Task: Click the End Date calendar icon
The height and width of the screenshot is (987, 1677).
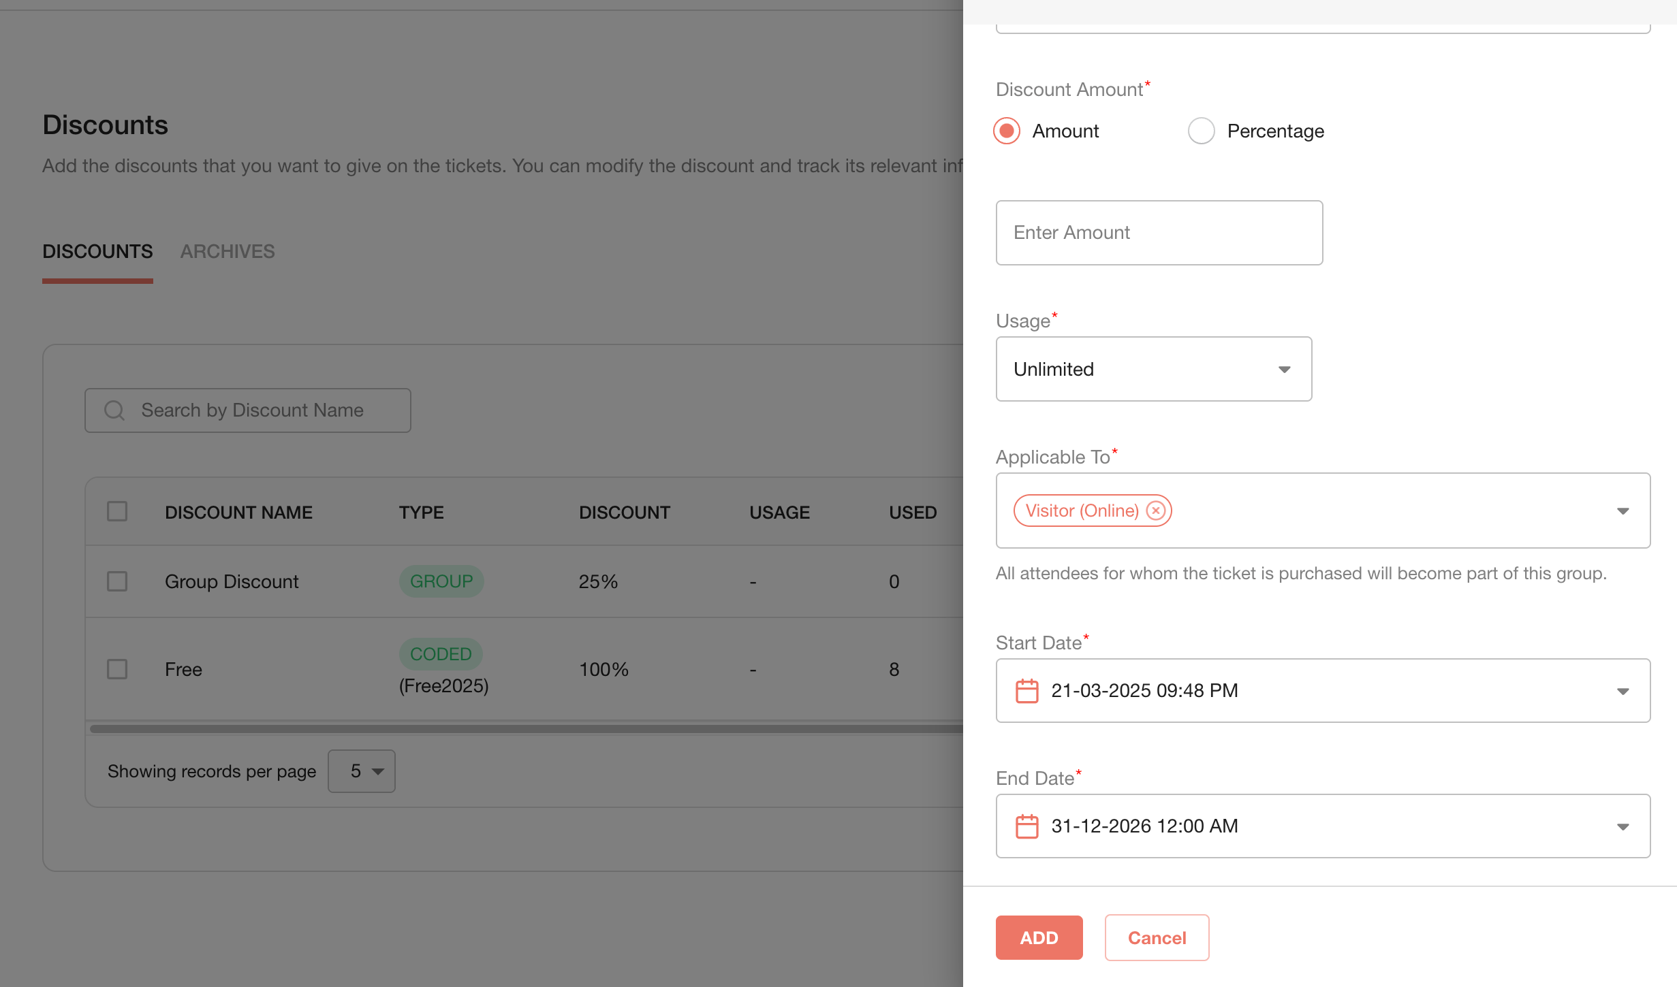Action: [x=1026, y=826]
